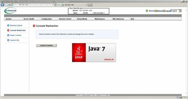Click the browser address URL field
This screenshot has height=99, width=188.
32,5
